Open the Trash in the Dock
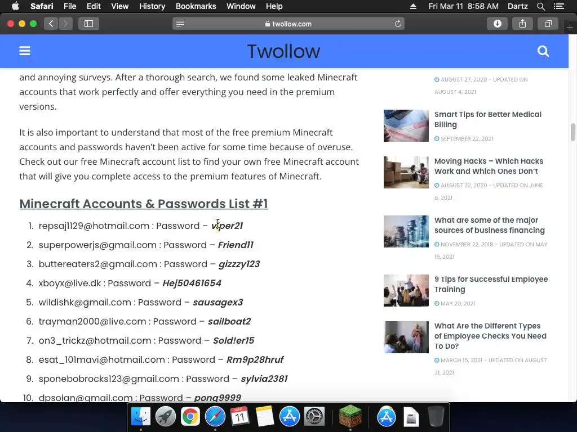This screenshot has width=577, height=432. coord(436,417)
